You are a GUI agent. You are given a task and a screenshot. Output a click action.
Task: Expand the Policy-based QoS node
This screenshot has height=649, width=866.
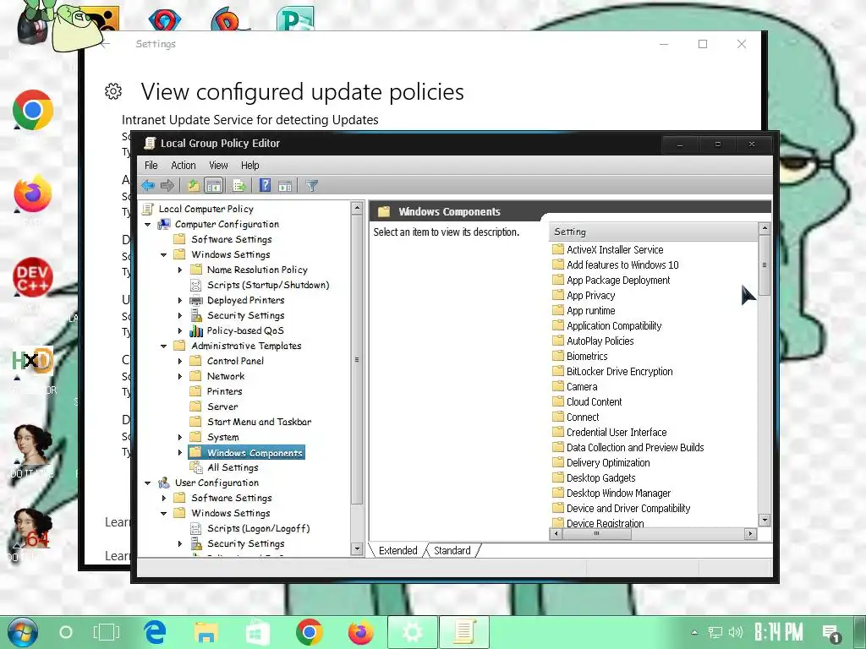(180, 330)
